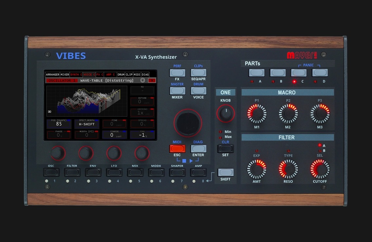Click the large red-ringed data wheel

point(188,123)
